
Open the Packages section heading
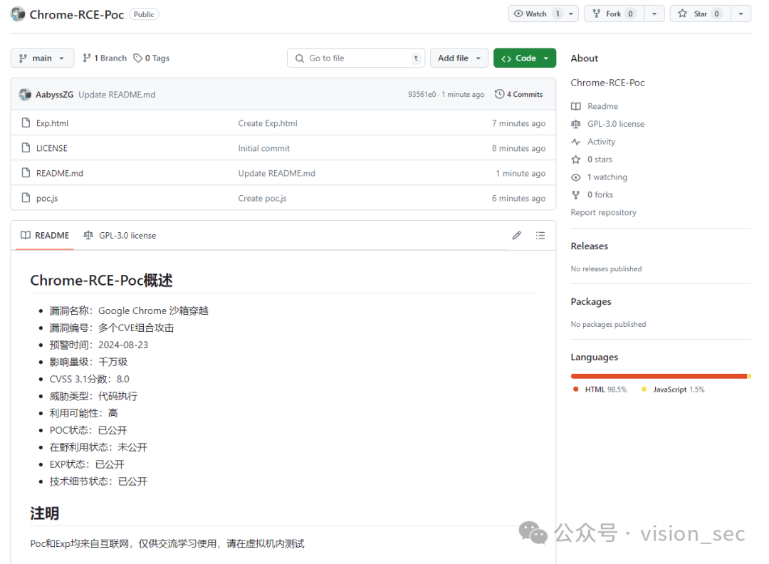pyautogui.click(x=591, y=302)
